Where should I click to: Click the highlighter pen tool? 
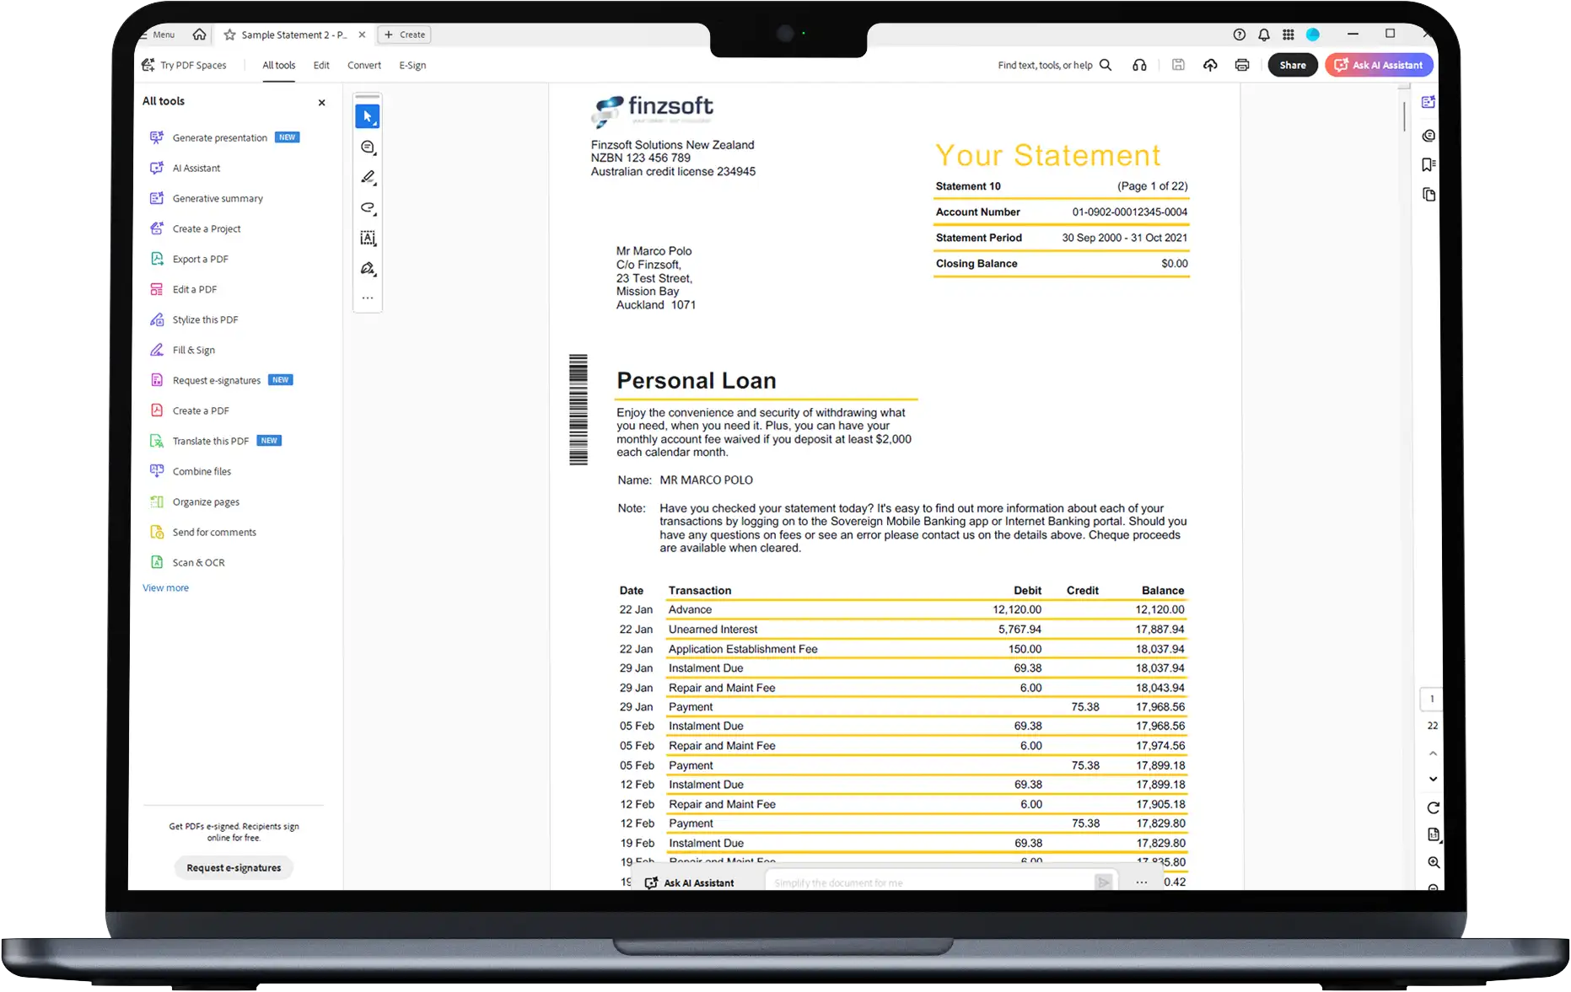(368, 178)
